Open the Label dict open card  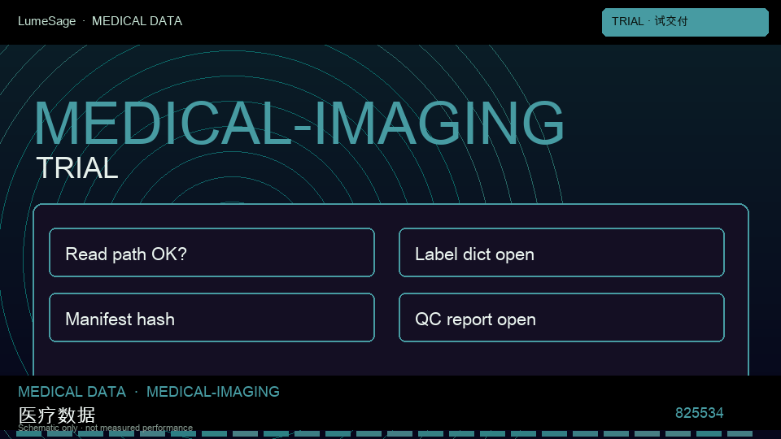coord(561,252)
